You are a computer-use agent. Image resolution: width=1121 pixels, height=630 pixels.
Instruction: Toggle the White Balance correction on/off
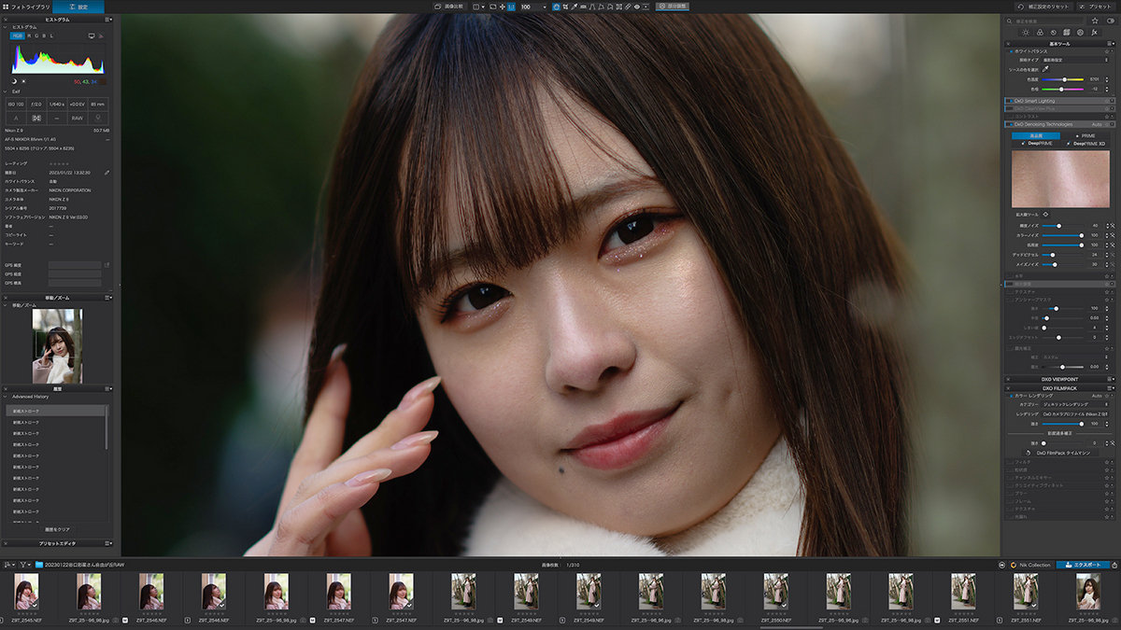1012,51
